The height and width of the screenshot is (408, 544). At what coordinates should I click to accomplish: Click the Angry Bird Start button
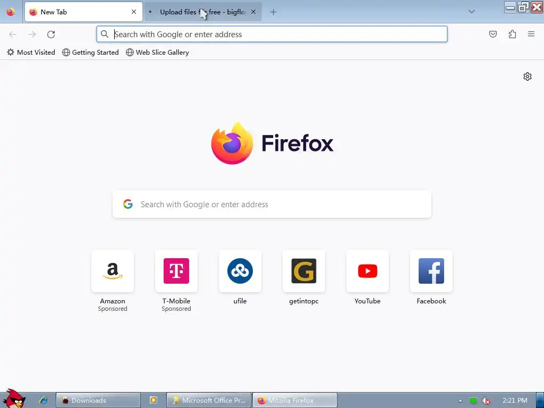click(x=14, y=398)
